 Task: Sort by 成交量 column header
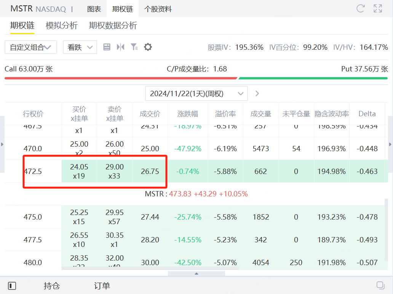coord(260,114)
